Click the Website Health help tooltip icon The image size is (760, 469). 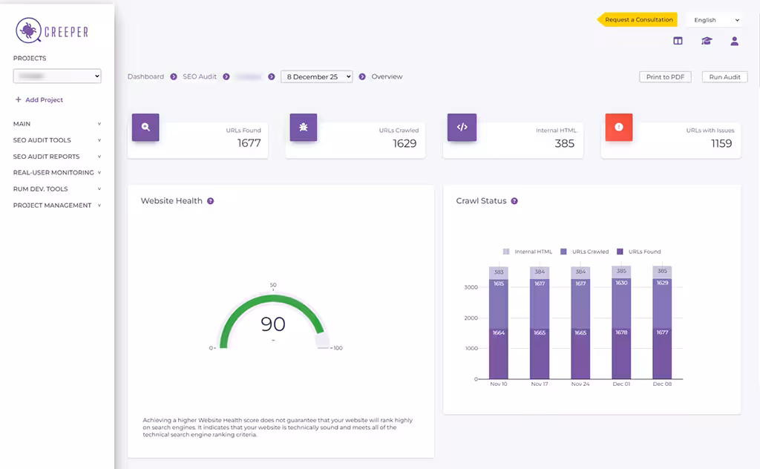[211, 200]
